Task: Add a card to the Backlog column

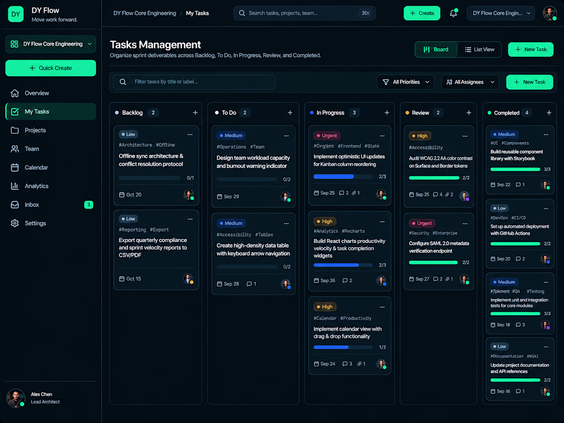Action: 195,113
